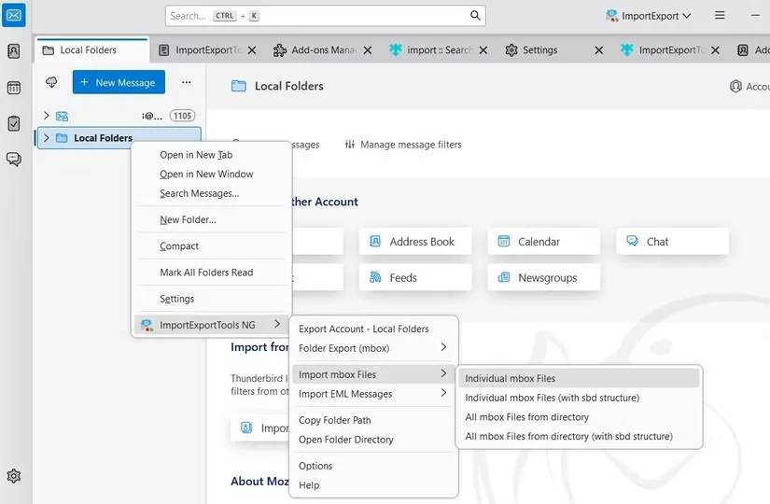Expand the Local Folders tree node
770x504 pixels.
click(x=46, y=138)
